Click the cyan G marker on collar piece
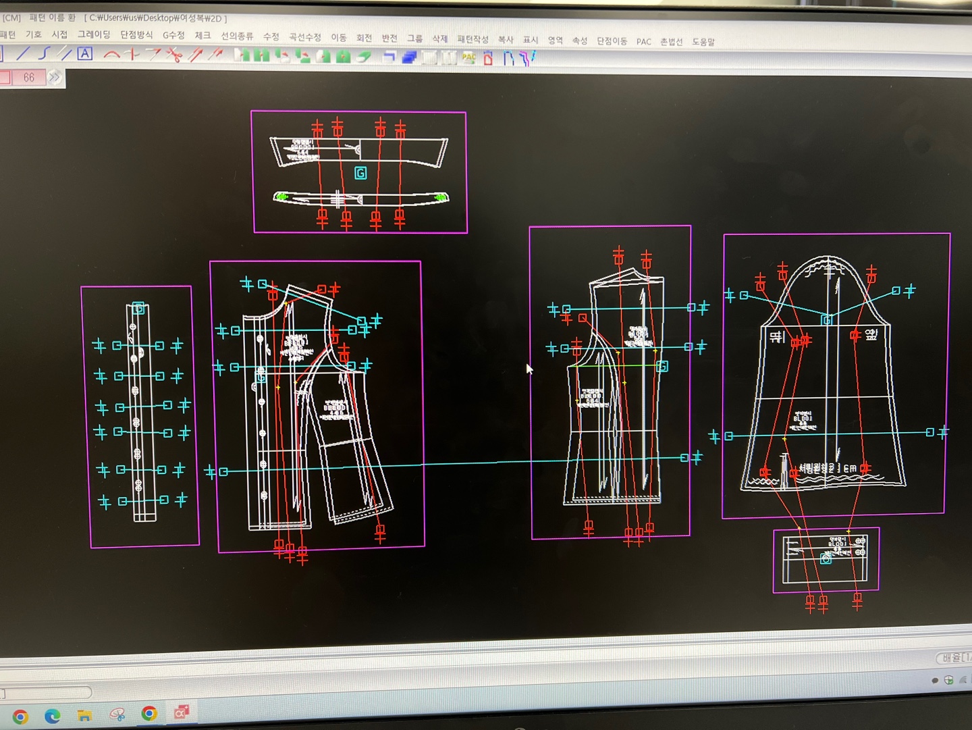This screenshot has width=972, height=730. coord(360,174)
